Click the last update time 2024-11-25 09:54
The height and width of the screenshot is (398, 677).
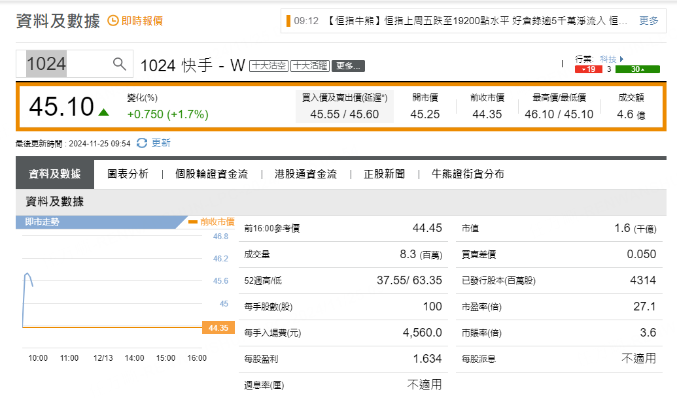99,144
